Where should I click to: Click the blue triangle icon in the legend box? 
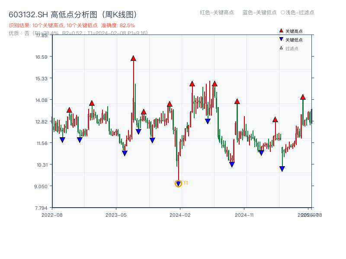[x=281, y=39]
